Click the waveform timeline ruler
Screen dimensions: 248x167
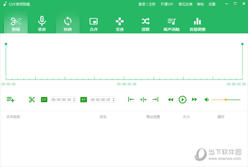pyautogui.click(x=124, y=78)
